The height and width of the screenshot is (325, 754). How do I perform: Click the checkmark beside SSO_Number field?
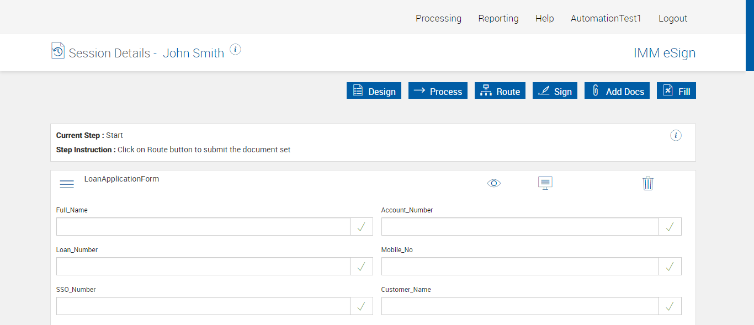coord(362,306)
